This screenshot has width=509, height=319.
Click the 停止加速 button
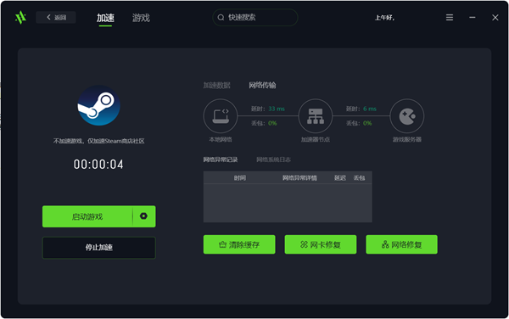(x=99, y=248)
